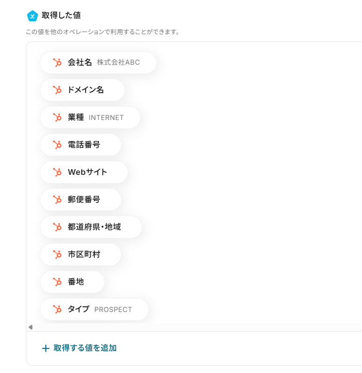Click the blue pentagon icon by 取得した値

pos(33,16)
